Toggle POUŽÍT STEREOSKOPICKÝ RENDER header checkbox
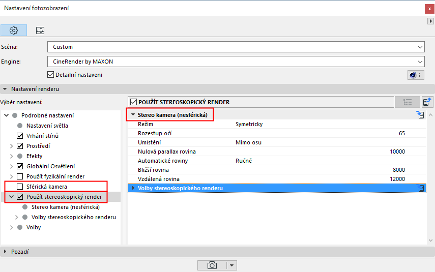 click(133, 102)
